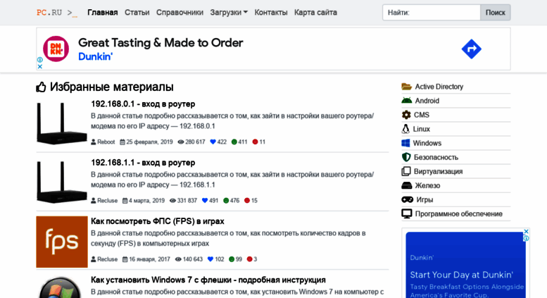Open the Dunkin' link in banner ad

pos(95,56)
